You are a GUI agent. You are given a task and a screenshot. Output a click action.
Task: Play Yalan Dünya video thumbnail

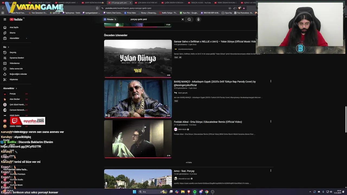coord(138,58)
